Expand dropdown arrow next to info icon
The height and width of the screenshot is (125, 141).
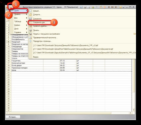click(x=123, y=7)
